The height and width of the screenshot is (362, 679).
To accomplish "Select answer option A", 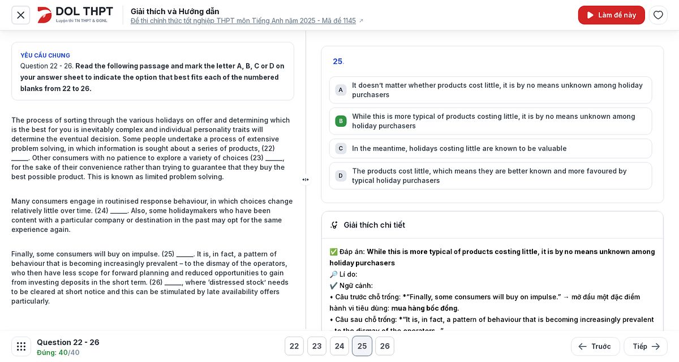I will point(491,90).
